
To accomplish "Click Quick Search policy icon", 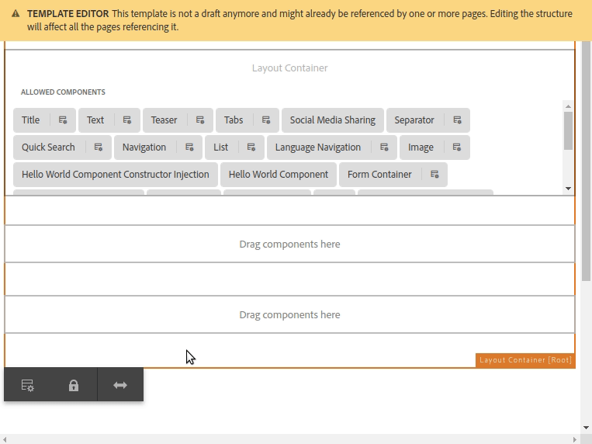I will (x=99, y=147).
